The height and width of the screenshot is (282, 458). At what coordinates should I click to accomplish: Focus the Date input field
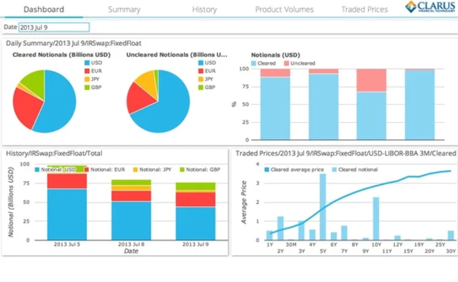tap(54, 27)
